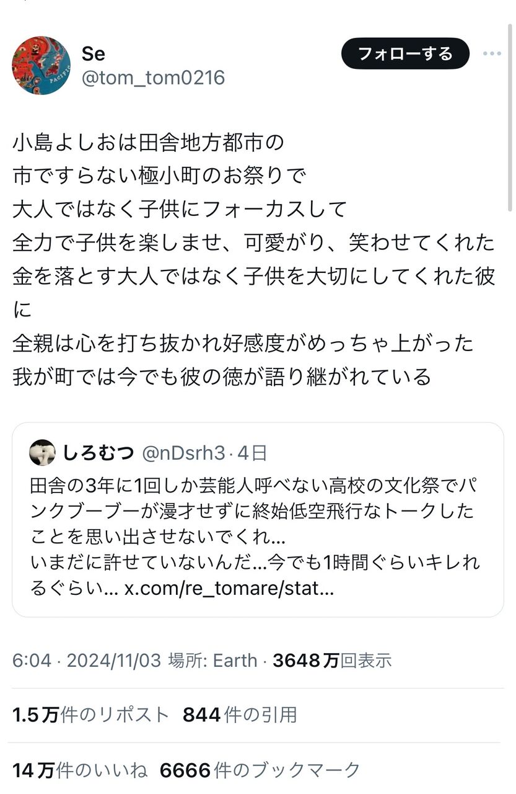The image size is (516, 794).
Task: Click the @nDsrh3 handle
Action: (x=183, y=453)
